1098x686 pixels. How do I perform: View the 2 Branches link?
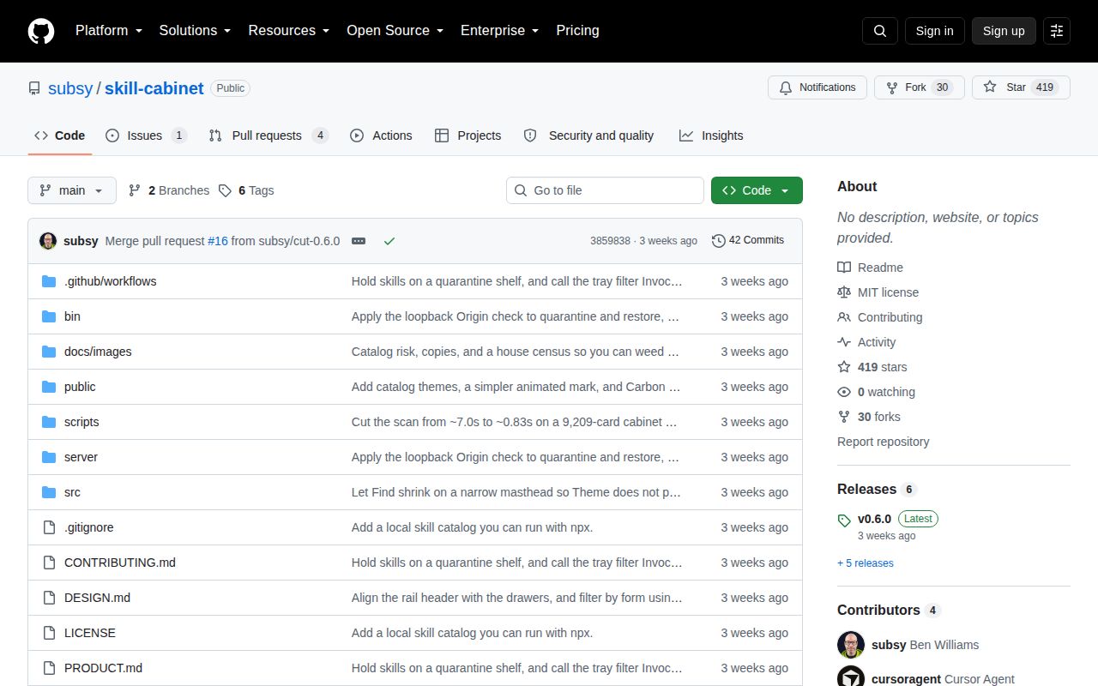(x=169, y=190)
